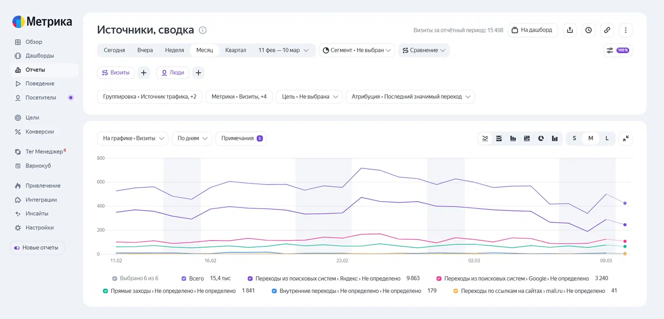The width and height of the screenshot is (664, 319).
Task: Open the sampling accuracy 100% settings icon
Action: (618, 50)
